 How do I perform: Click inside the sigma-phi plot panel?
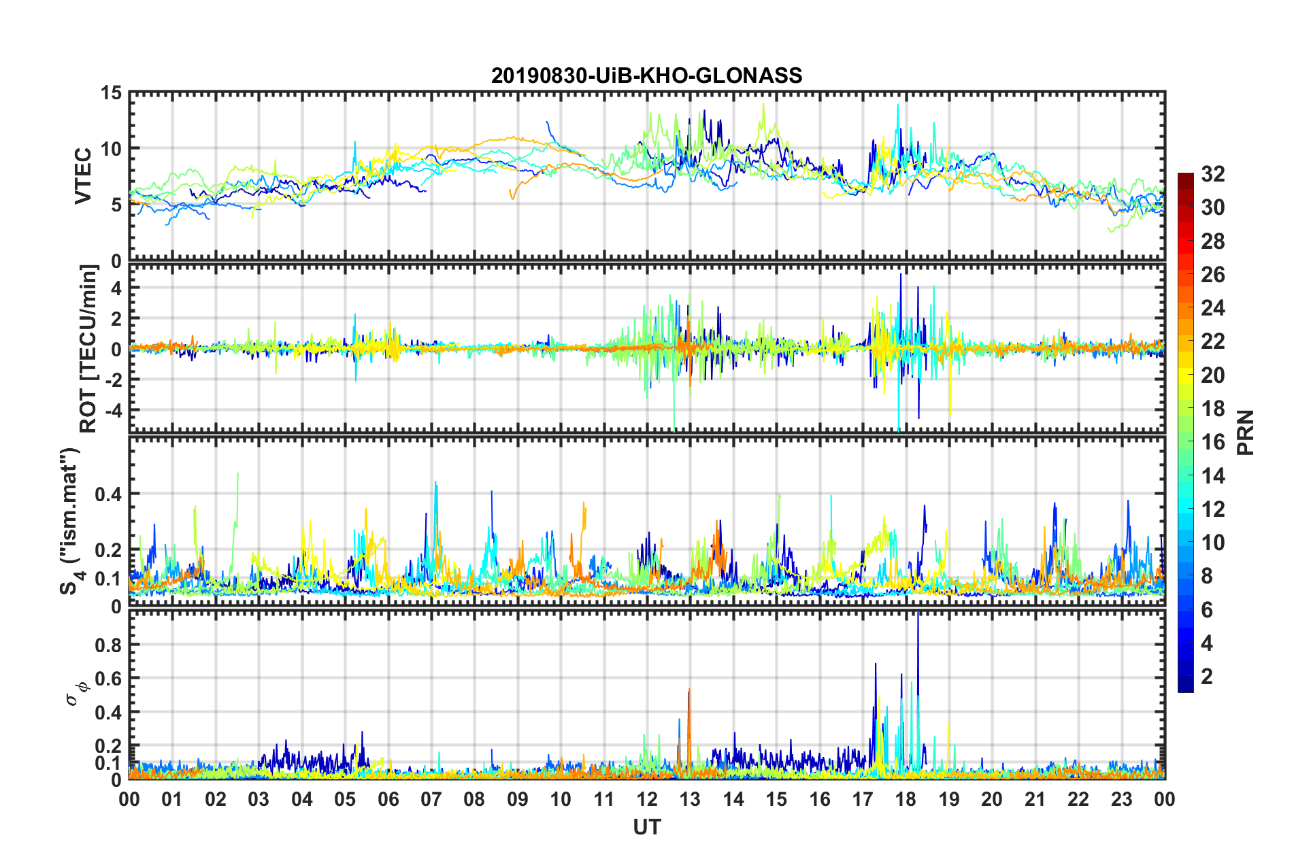tap(647, 694)
